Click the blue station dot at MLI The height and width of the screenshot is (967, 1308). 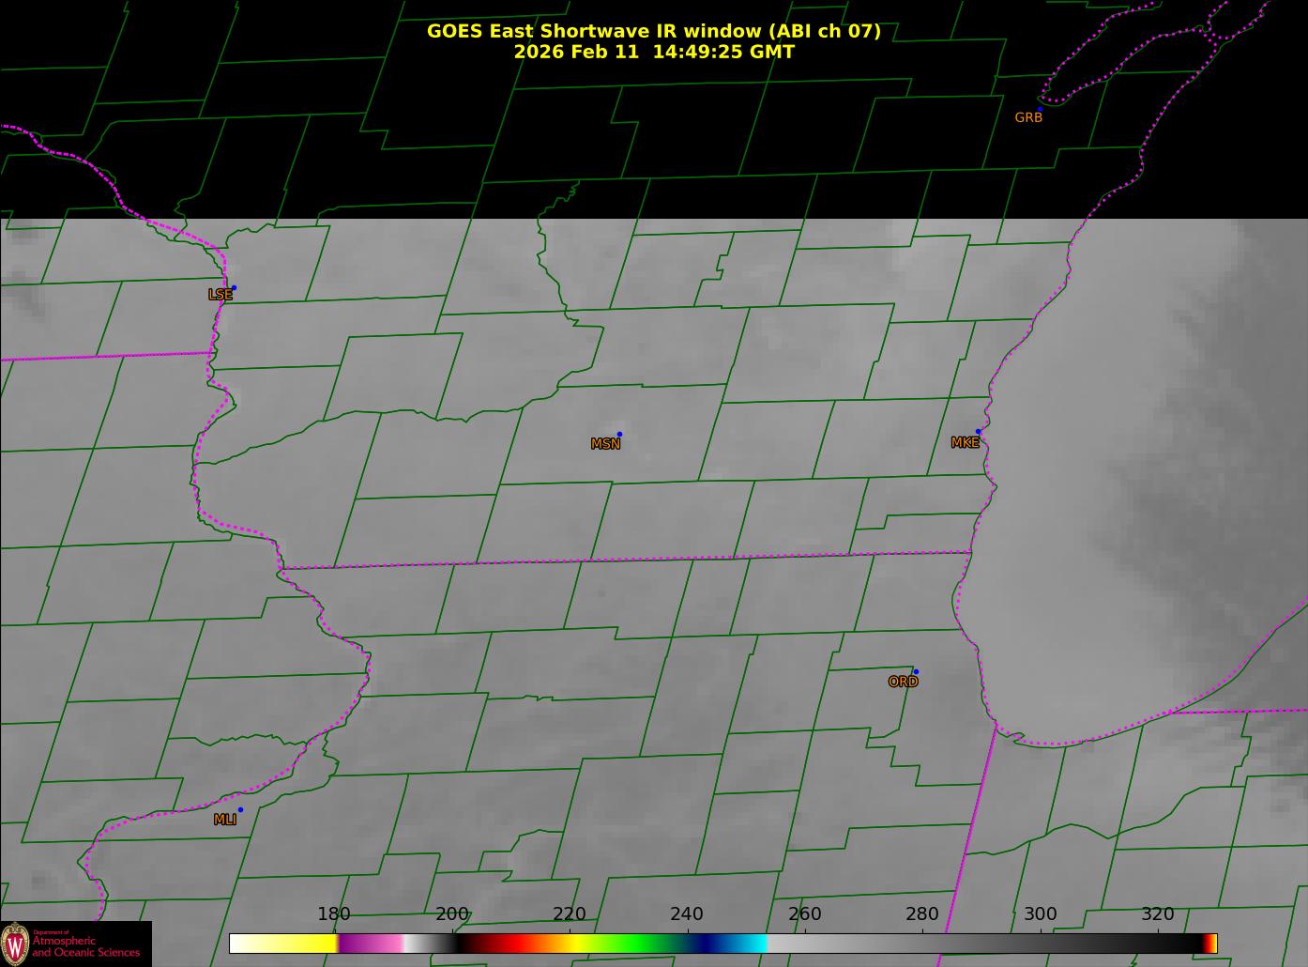click(x=240, y=809)
